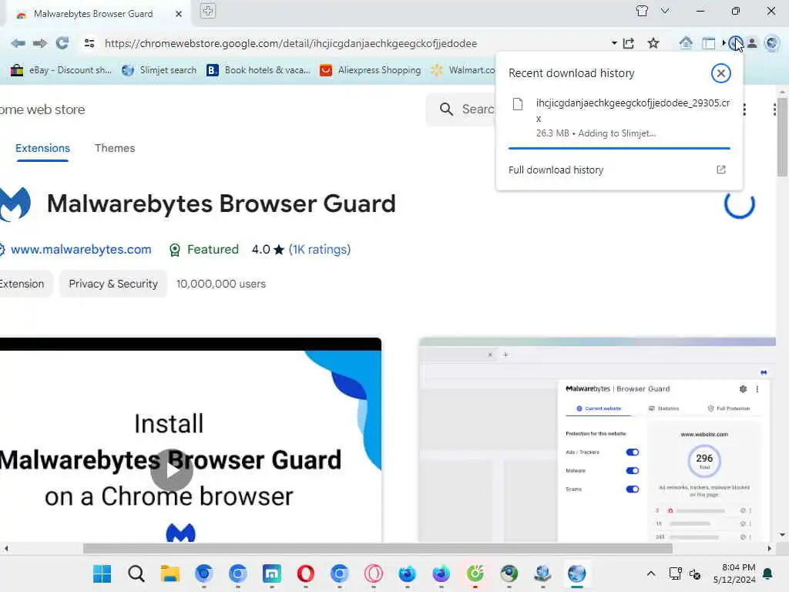The width and height of the screenshot is (789, 592).
Task: Open the Slimjet globe menu icon
Action: click(771, 43)
